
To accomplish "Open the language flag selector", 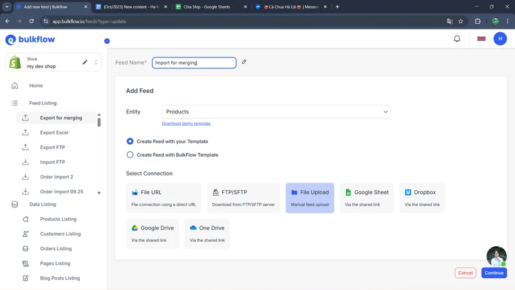I will click(x=481, y=39).
